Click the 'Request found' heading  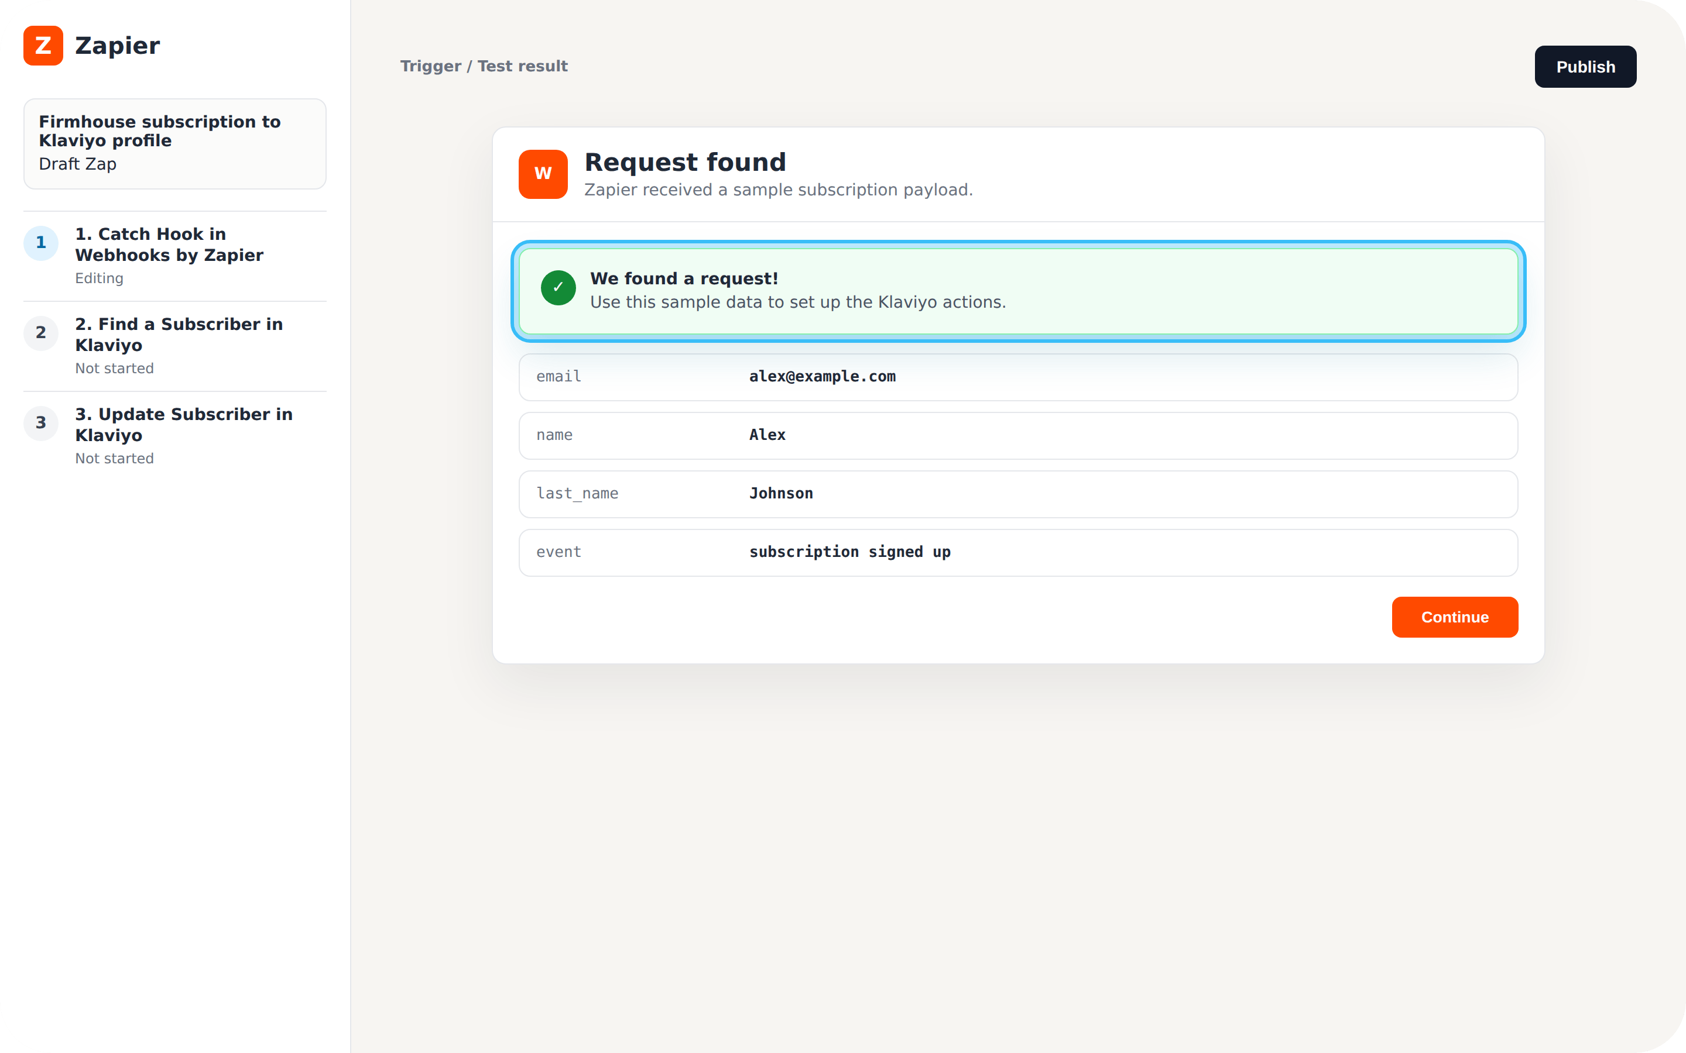[685, 162]
